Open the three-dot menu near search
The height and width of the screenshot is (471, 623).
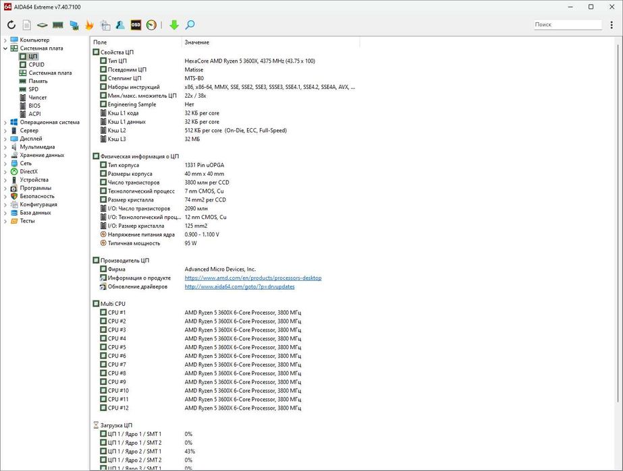612,25
